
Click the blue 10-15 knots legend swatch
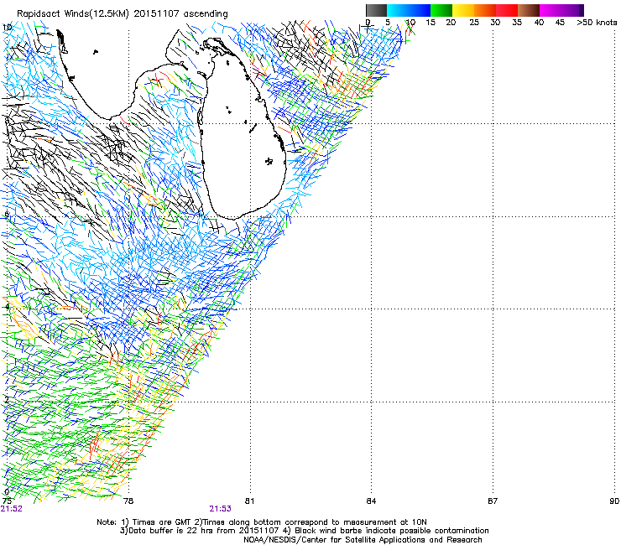click(420, 10)
